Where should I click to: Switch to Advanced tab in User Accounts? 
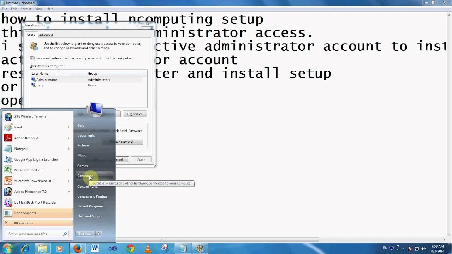point(46,35)
